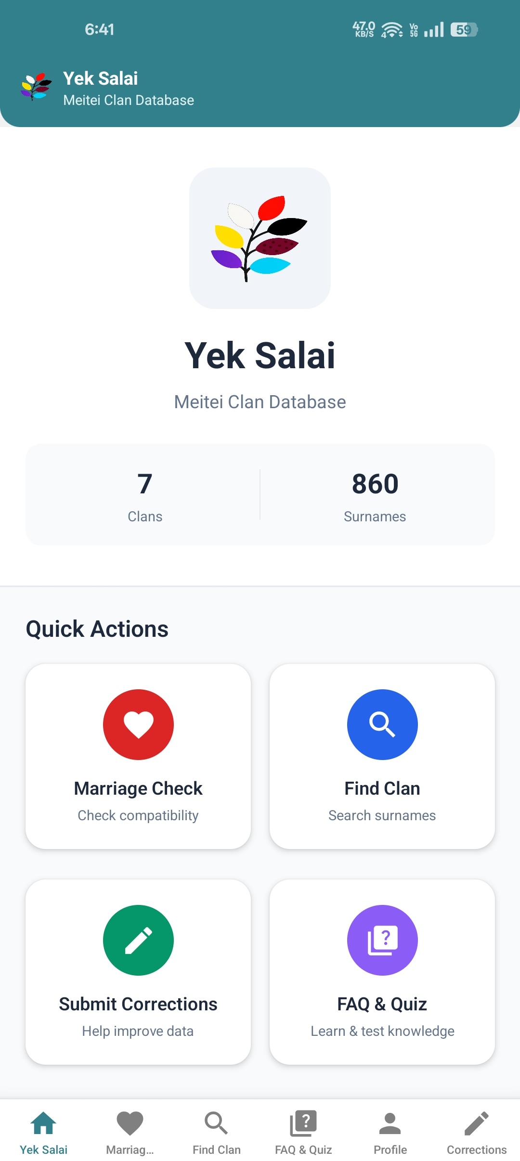520x1161 pixels.
Task: Select the Find Clan card title
Action: pyautogui.click(x=382, y=788)
